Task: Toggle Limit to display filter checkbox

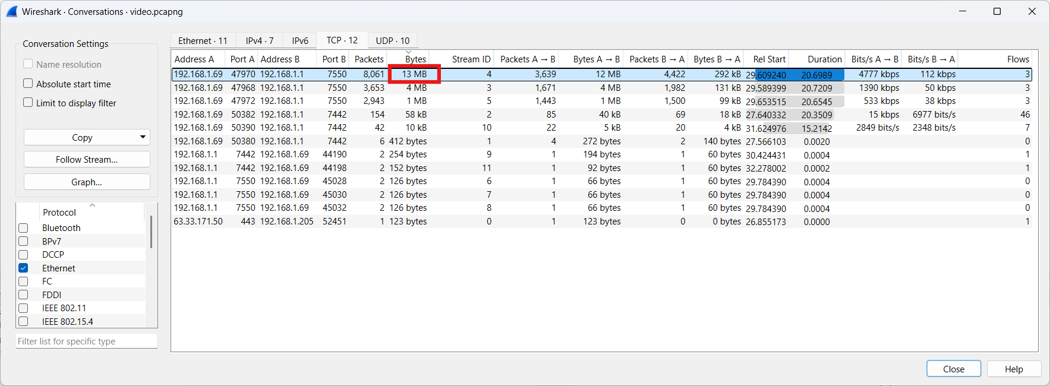Action: pos(28,103)
